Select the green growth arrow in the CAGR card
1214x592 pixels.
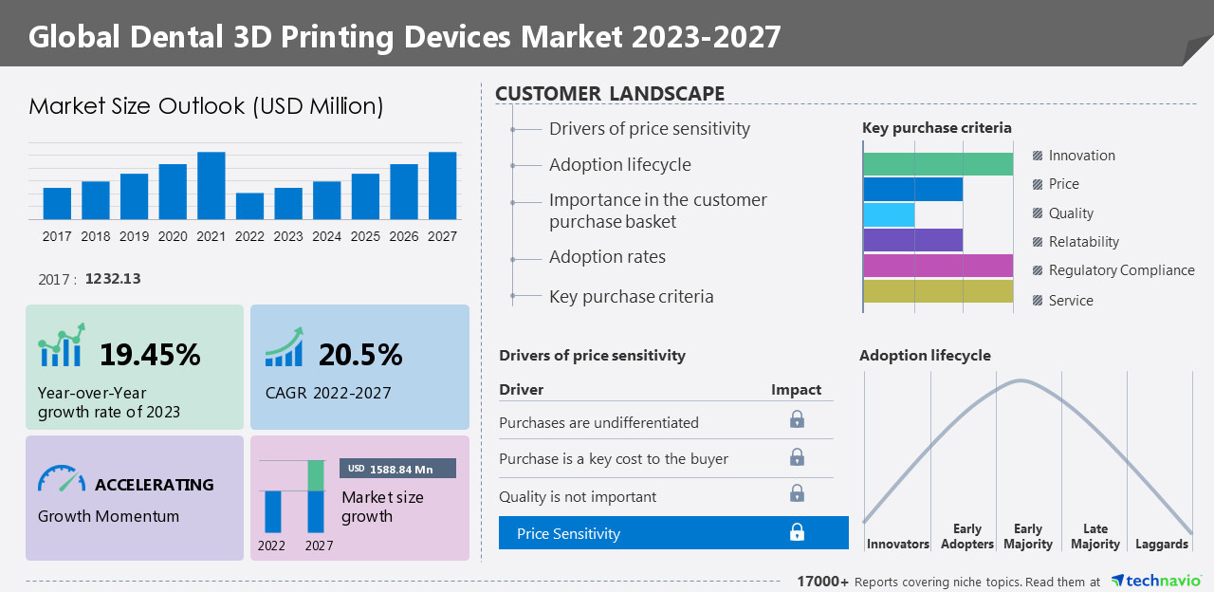[x=285, y=345]
